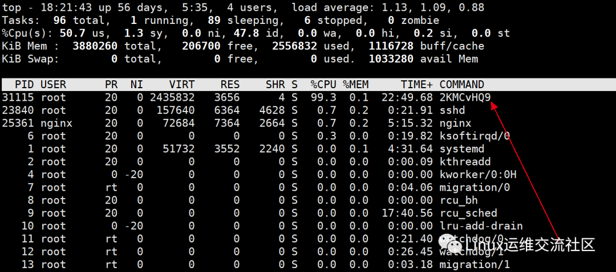
Task: Click the lru-add-drain command entry
Action: tap(481, 226)
